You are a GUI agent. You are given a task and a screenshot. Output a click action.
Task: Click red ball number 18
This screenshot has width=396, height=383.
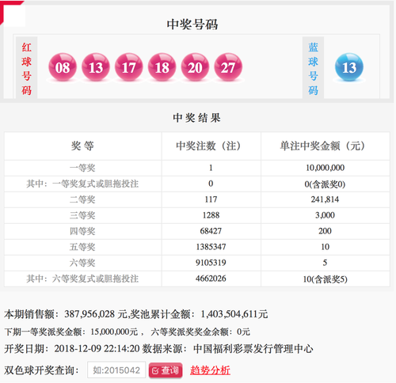pos(162,67)
